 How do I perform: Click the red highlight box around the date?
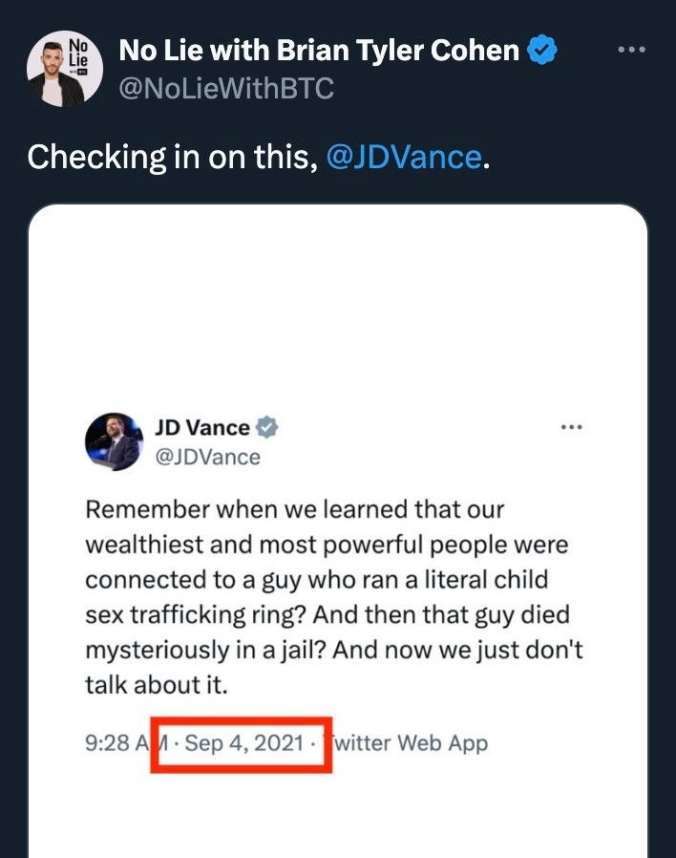242,744
